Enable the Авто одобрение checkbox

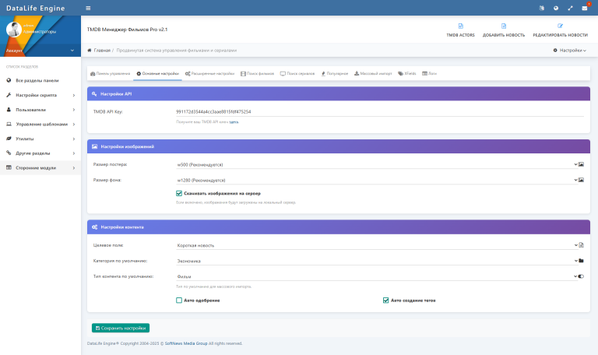click(x=179, y=300)
